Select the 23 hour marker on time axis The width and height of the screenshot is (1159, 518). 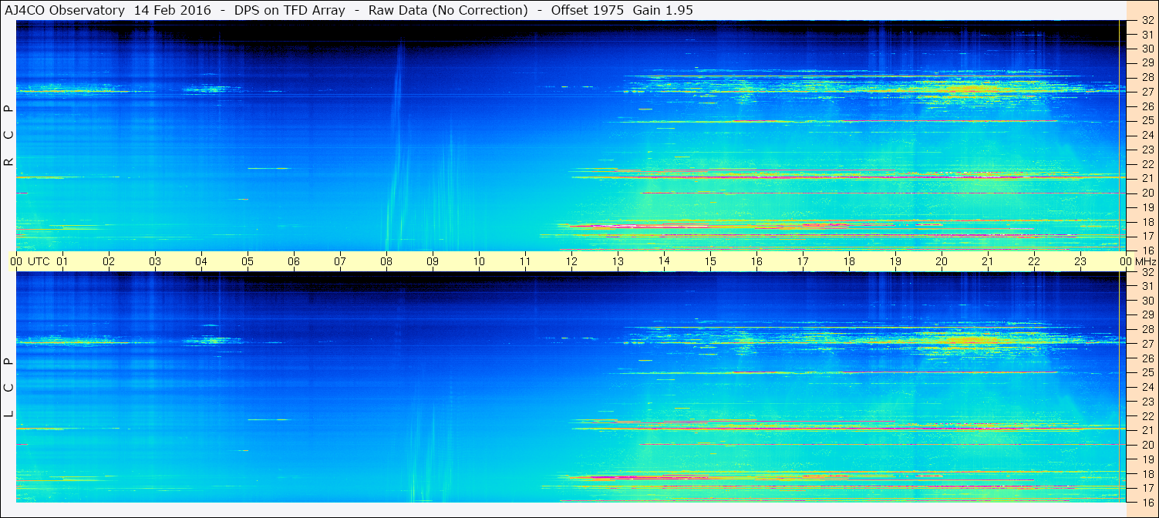click(x=1080, y=261)
